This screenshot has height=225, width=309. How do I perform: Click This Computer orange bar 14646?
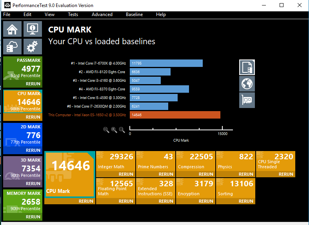click(175, 115)
